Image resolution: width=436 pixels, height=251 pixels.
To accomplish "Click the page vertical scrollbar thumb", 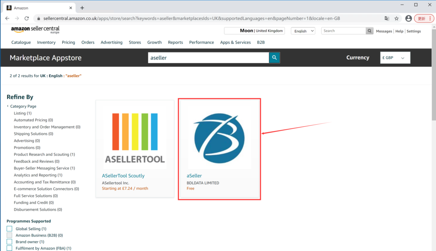I will [x=434, y=74].
